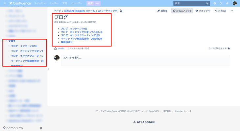Open the settings gear menu
Viewport: 240px width, 131px height.
pos(221,3)
